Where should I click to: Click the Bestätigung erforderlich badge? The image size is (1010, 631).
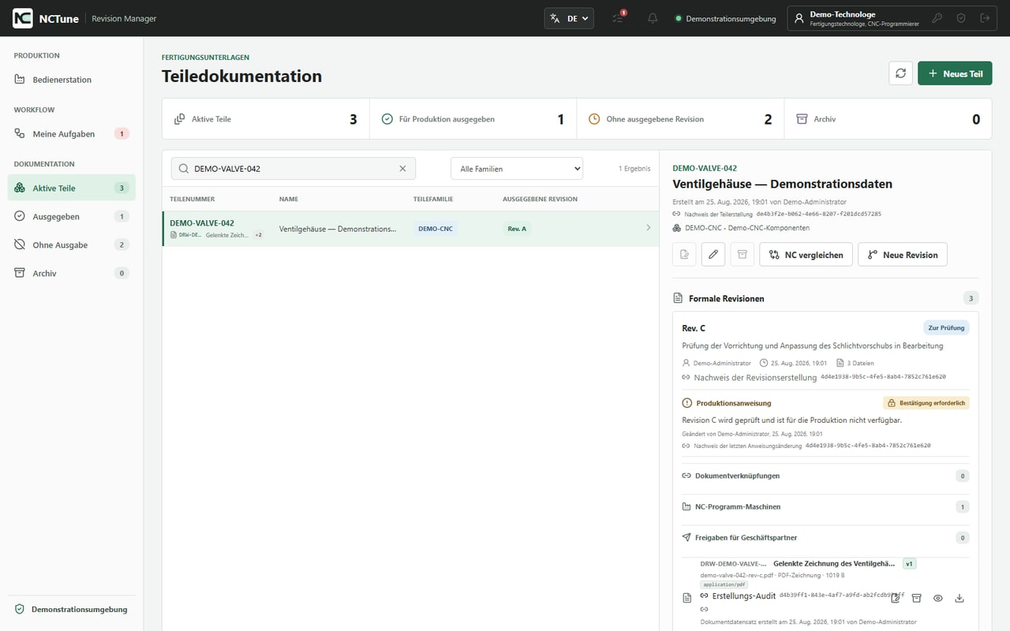click(926, 403)
